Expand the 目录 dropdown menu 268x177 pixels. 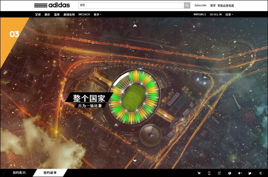(229, 15)
